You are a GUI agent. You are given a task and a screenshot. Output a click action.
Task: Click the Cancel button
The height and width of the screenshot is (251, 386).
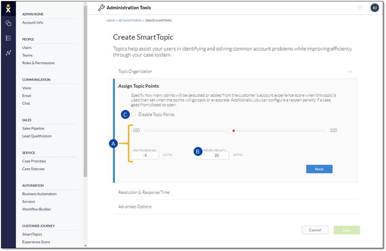(x=315, y=230)
